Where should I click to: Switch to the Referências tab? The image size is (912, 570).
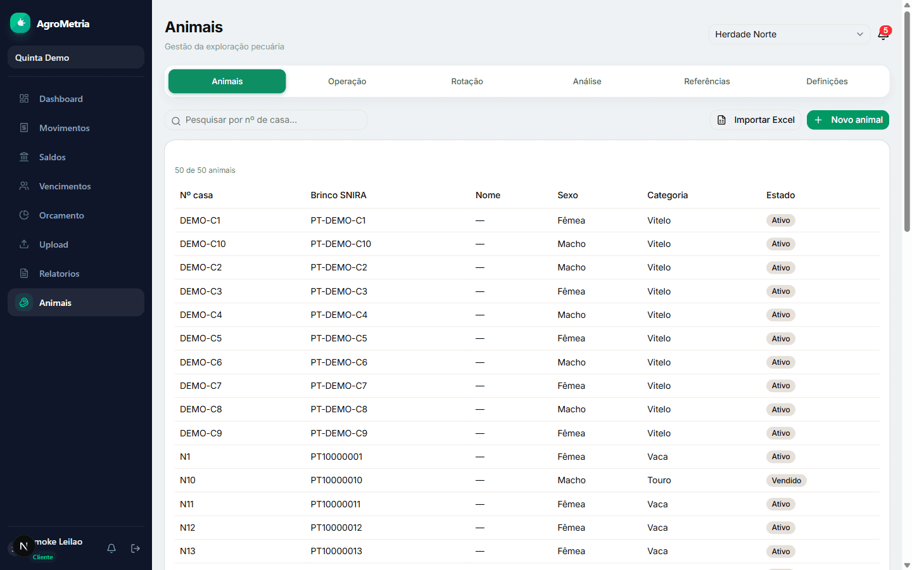[x=707, y=81]
